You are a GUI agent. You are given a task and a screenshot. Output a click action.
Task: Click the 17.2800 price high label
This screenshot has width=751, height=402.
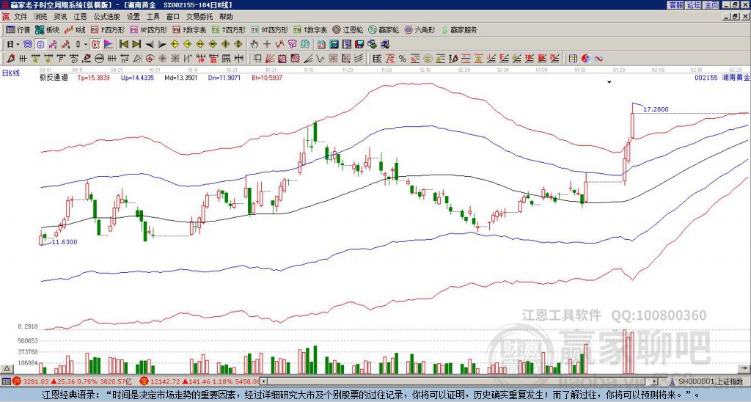[656, 109]
